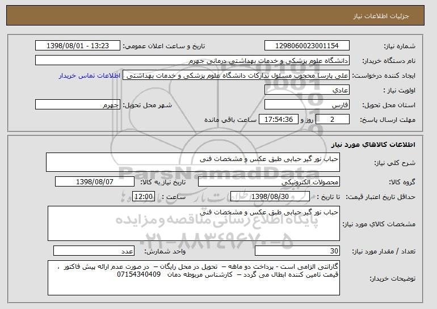Click the label اولویت نیاز

(x=400, y=91)
